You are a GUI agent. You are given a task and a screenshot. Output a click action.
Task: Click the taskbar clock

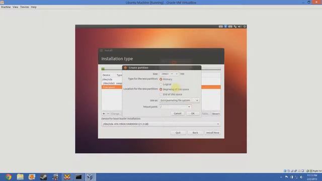coord(312,177)
